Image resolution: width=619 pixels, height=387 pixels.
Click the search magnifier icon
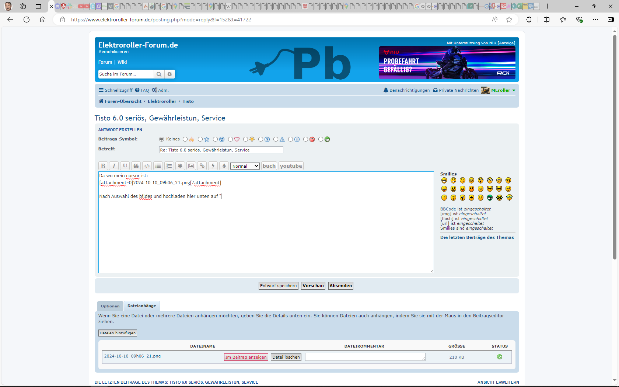click(x=159, y=74)
